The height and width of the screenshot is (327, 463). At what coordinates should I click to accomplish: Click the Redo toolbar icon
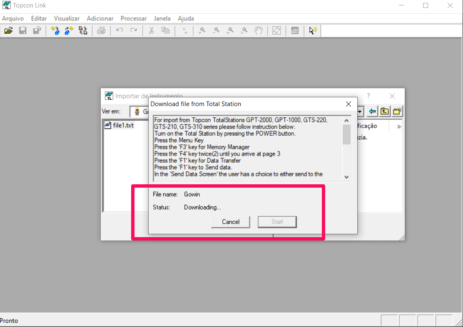click(134, 30)
